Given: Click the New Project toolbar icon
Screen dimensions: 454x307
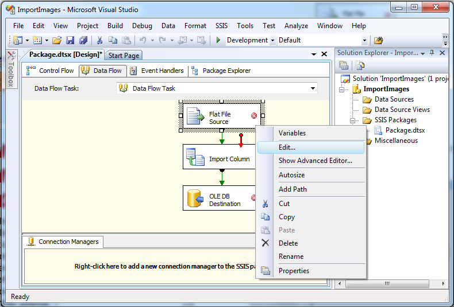Looking at the screenshot, I should 18,40.
